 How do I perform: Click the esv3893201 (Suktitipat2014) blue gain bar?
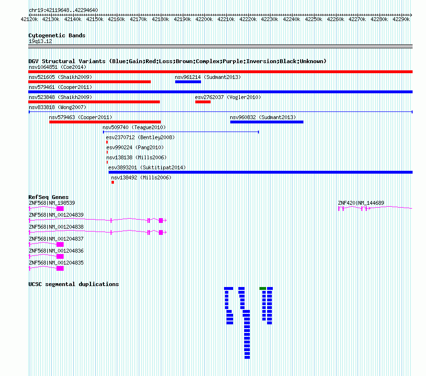tap(260, 172)
